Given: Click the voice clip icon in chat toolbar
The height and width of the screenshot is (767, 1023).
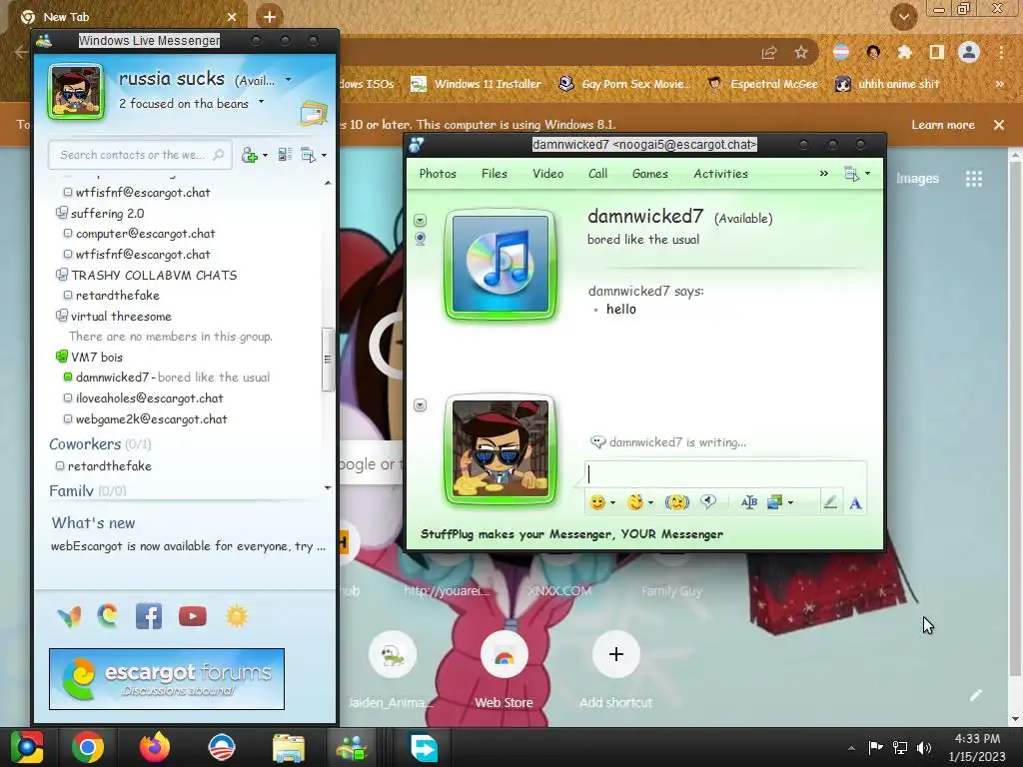Looking at the screenshot, I should coord(708,501).
